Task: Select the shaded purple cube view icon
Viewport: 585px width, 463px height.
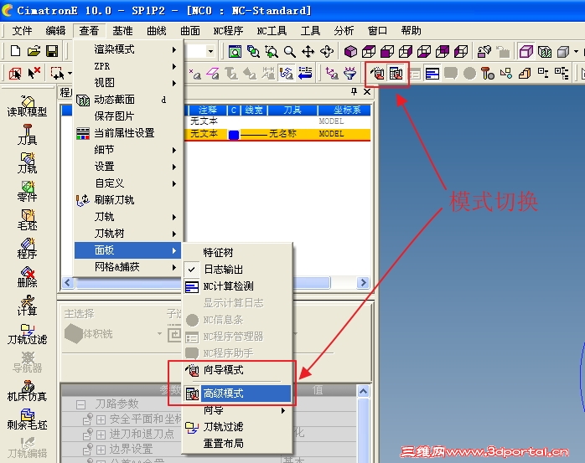Action: (350, 51)
